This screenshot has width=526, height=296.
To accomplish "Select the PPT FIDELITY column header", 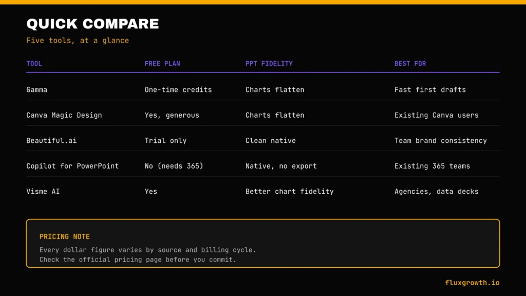I will tap(269, 63).
